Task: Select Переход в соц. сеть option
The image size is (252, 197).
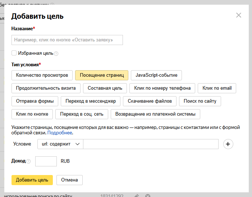Action: click(82, 114)
